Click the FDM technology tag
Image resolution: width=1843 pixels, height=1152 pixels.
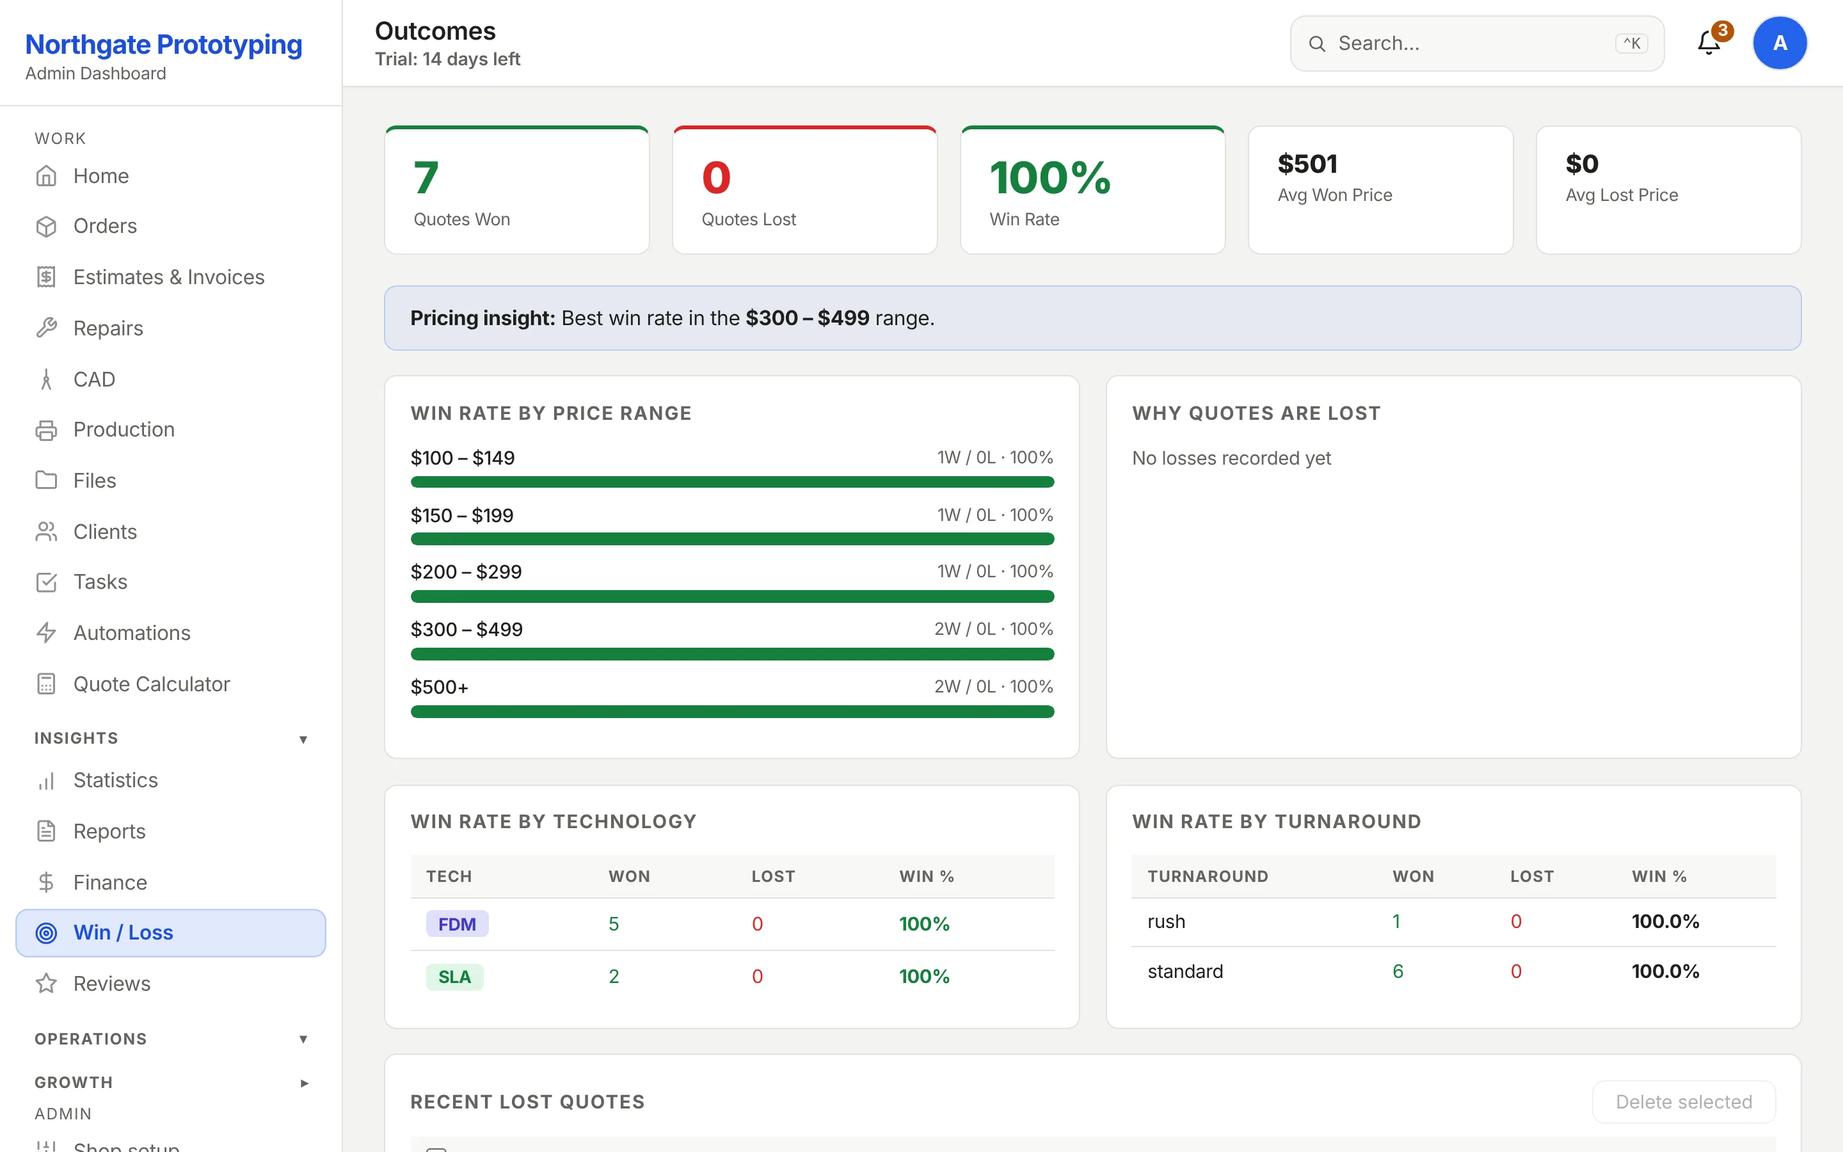tap(457, 924)
